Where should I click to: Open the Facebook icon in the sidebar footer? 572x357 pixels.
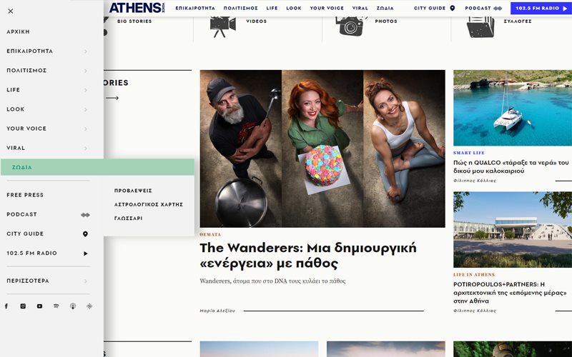click(x=6, y=306)
